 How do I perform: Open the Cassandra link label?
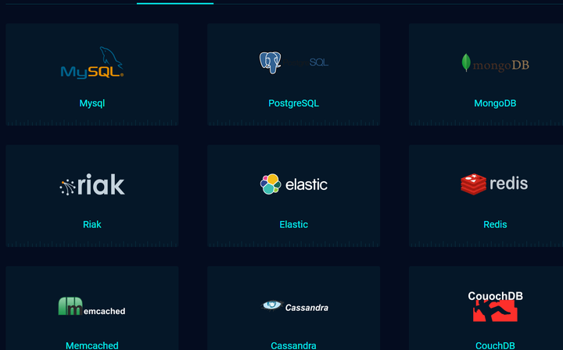tap(294, 345)
